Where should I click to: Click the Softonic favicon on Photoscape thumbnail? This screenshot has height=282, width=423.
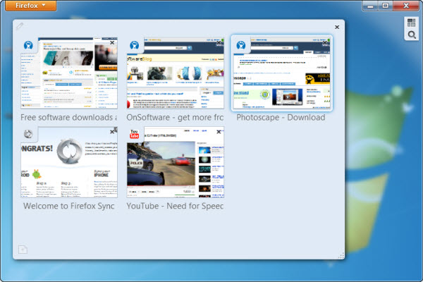(x=240, y=45)
